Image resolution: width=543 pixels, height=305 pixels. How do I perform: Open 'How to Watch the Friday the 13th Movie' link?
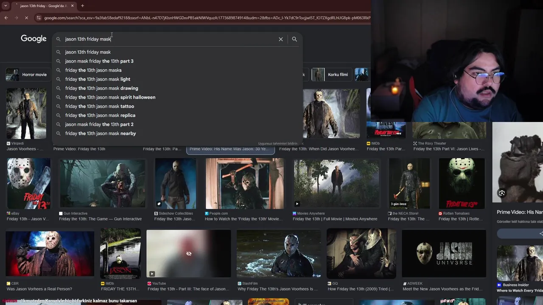244,219
